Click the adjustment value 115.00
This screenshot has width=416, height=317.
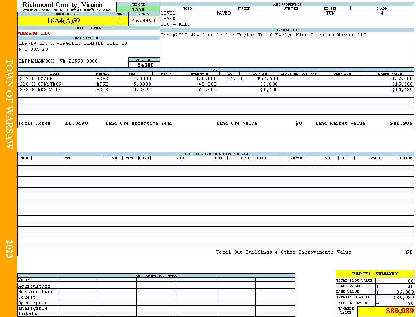pyautogui.click(x=233, y=79)
